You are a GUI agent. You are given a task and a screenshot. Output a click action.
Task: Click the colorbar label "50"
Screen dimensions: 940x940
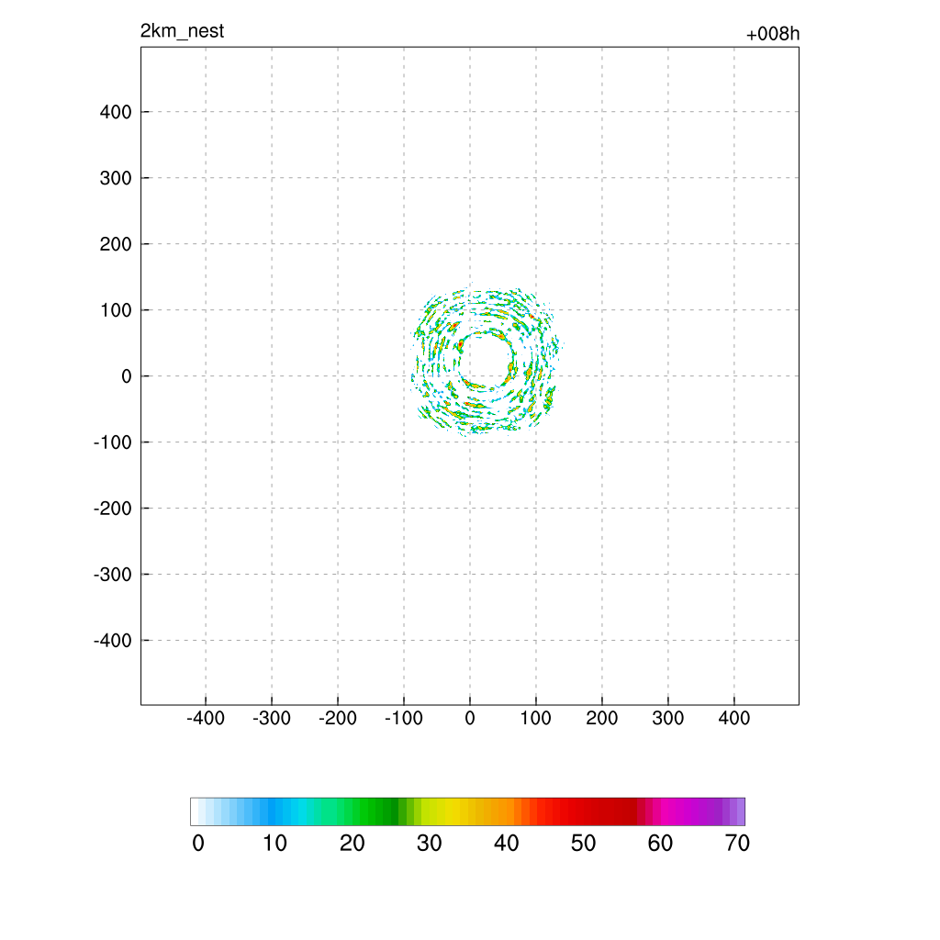(x=583, y=844)
